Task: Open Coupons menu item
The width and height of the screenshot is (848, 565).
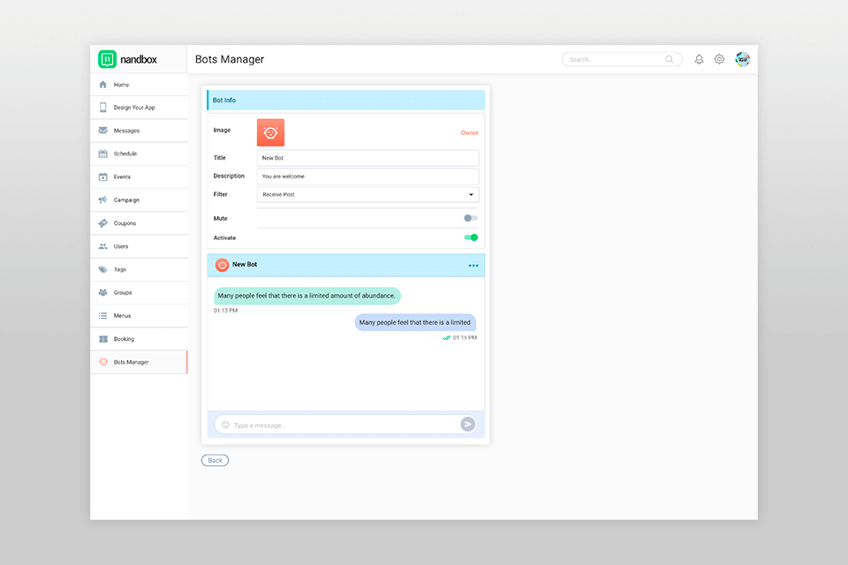Action: point(139,223)
